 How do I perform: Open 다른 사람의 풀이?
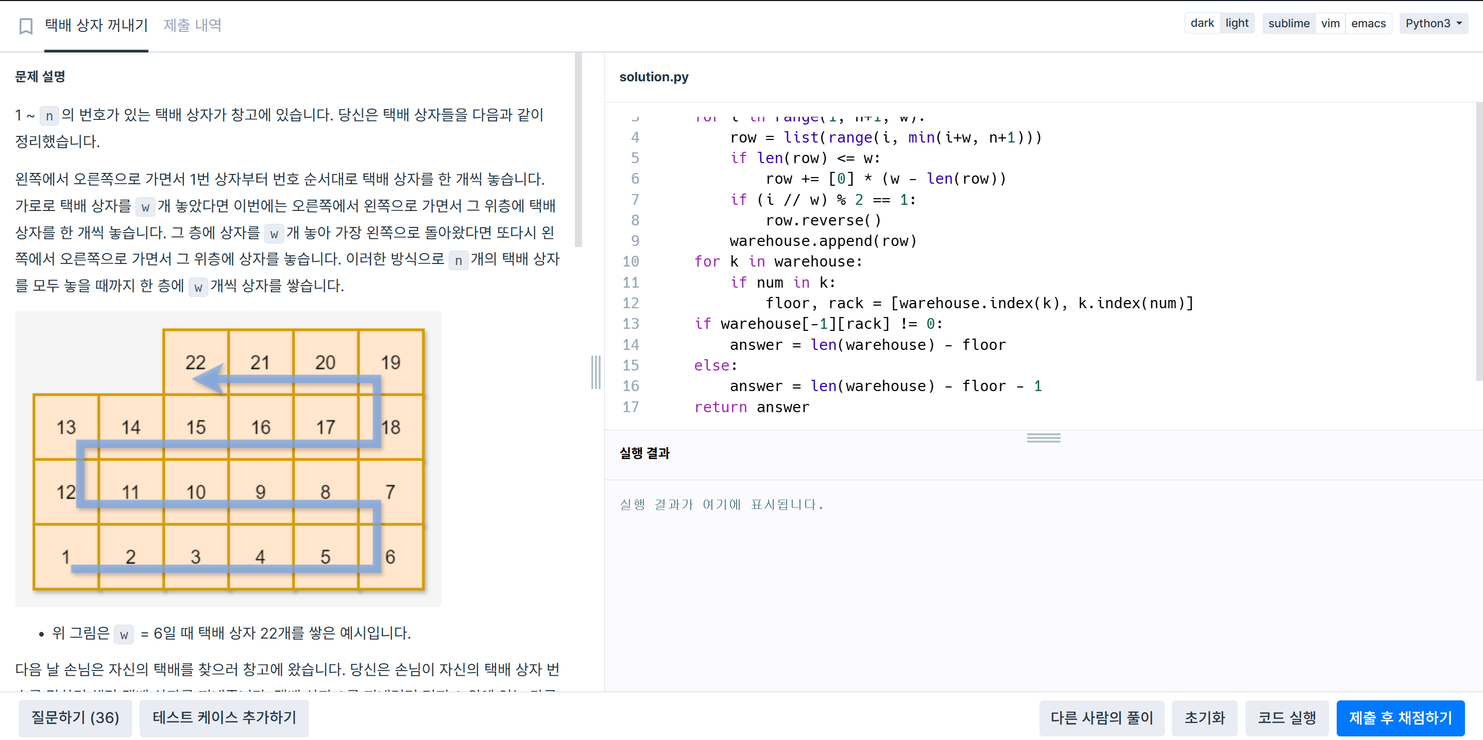1101,717
